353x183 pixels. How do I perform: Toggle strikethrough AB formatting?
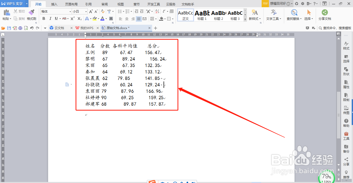(64, 19)
